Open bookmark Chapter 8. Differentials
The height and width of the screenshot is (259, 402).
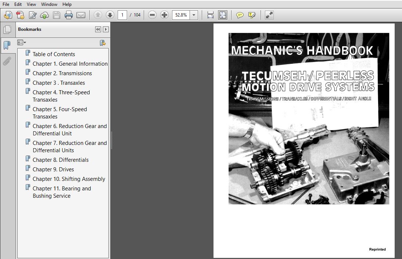point(61,160)
